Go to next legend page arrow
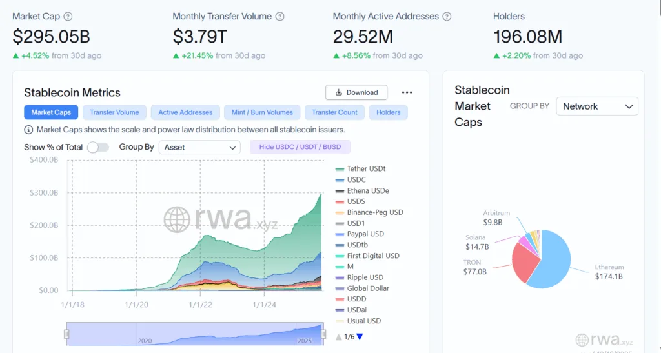661x353 pixels. coord(360,336)
